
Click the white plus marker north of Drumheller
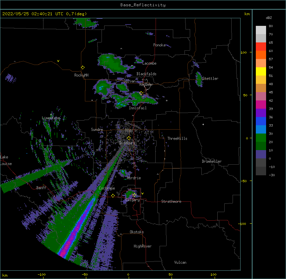[x=203, y=124]
